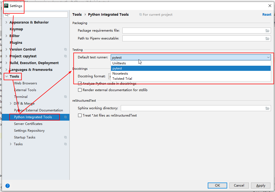Close the Settings dialog
Screen dimensions: 275x192
[x=270, y=6]
